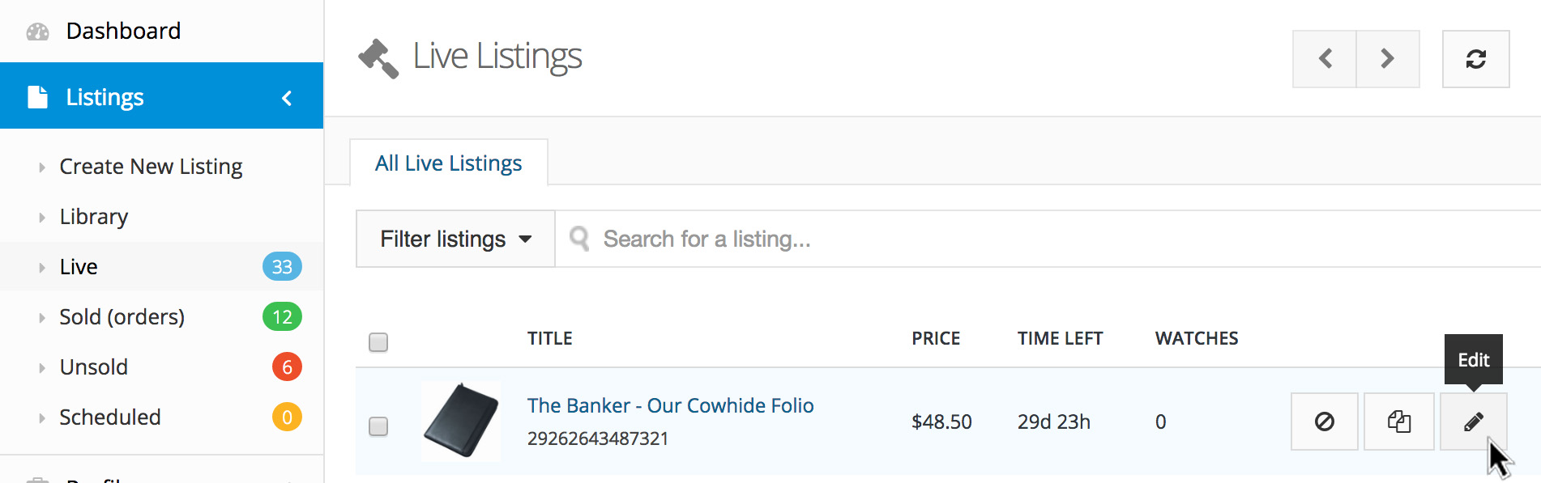Click the refresh listings icon button
1541x483 pixels.
(1475, 59)
